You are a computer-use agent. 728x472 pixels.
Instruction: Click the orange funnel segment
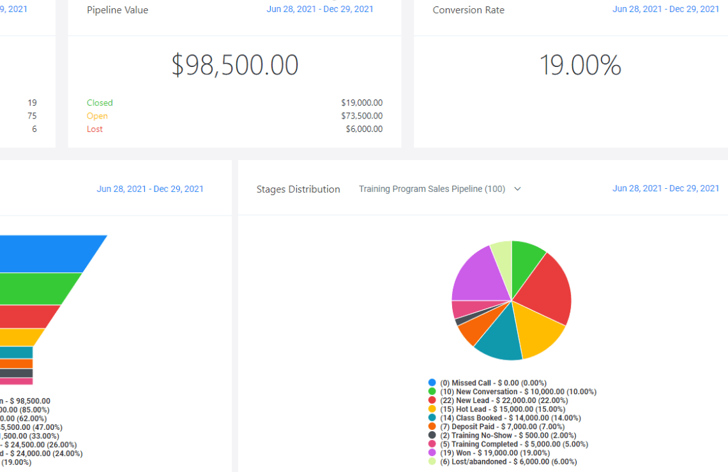coord(16,364)
